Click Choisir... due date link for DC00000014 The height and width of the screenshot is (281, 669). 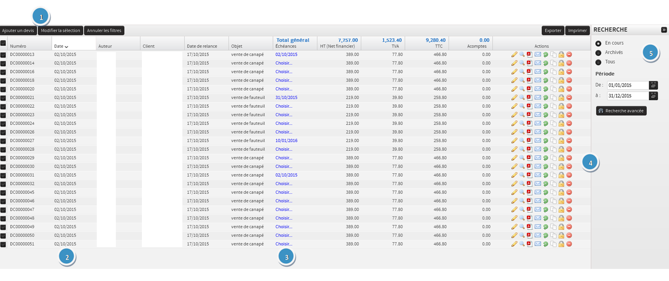(284, 63)
